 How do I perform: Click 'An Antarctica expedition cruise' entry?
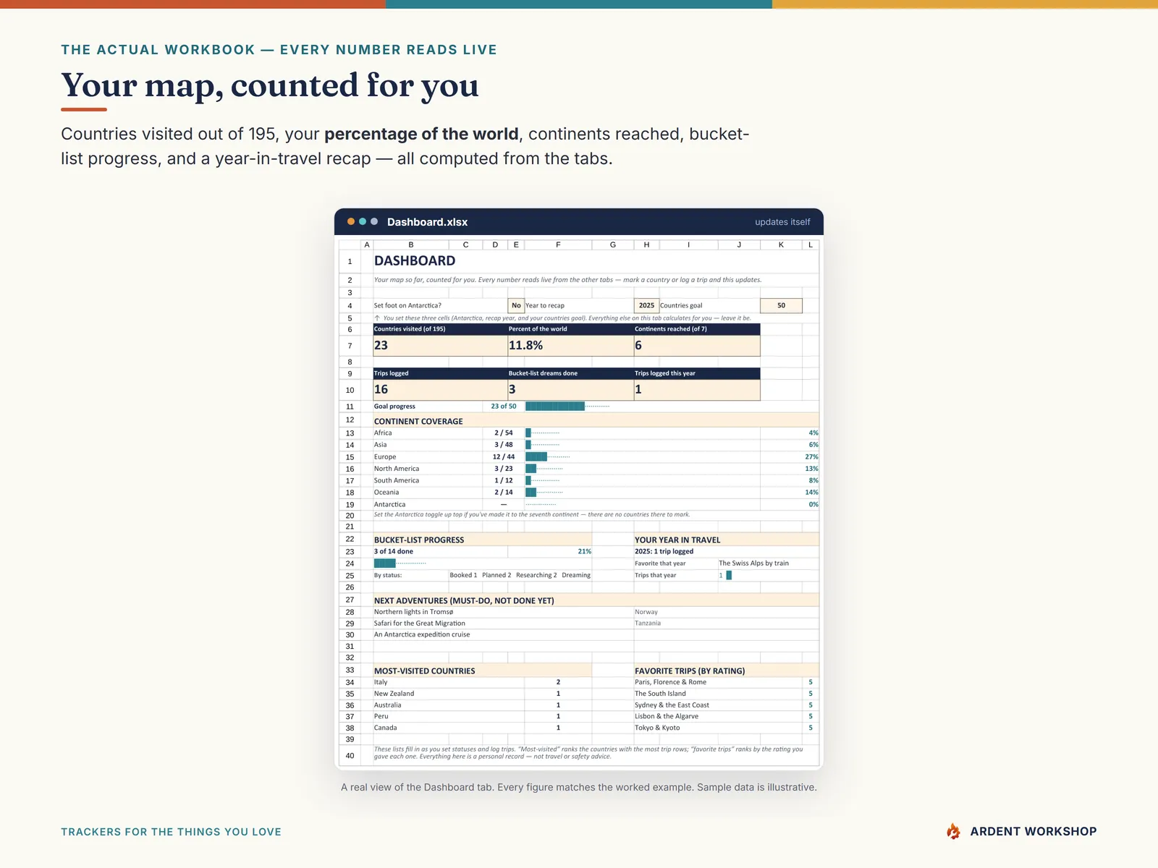[422, 635]
